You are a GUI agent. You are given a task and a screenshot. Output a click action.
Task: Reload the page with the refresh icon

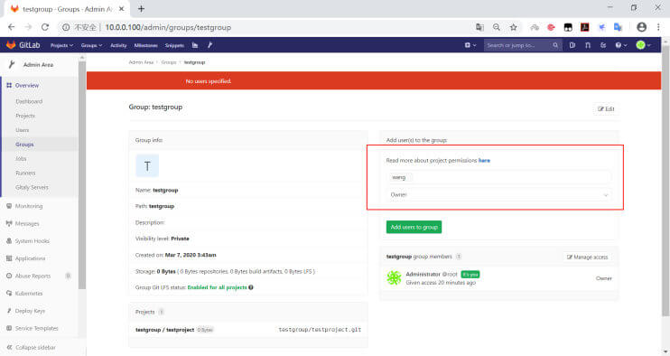point(45,27)
